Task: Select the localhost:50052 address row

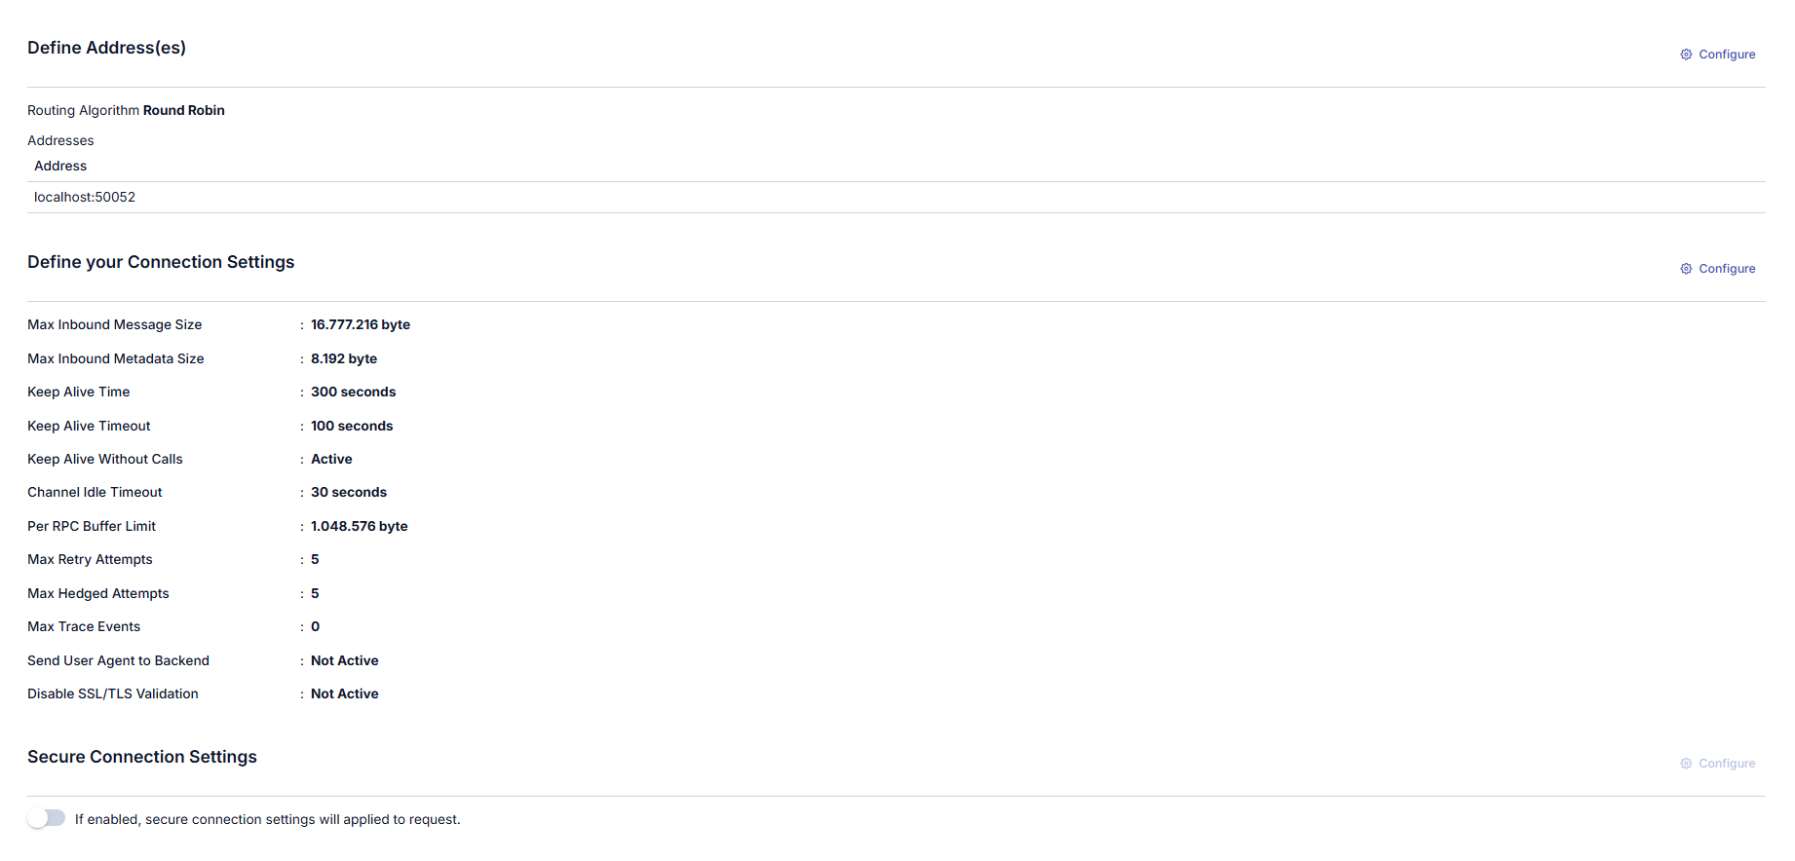Action: pyautogui.click(x=85, y=197)
